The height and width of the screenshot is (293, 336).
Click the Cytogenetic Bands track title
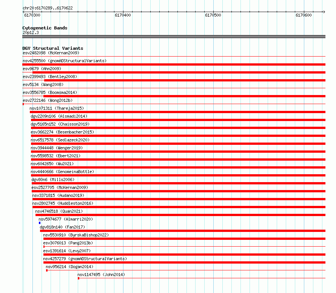coord(45,28)
